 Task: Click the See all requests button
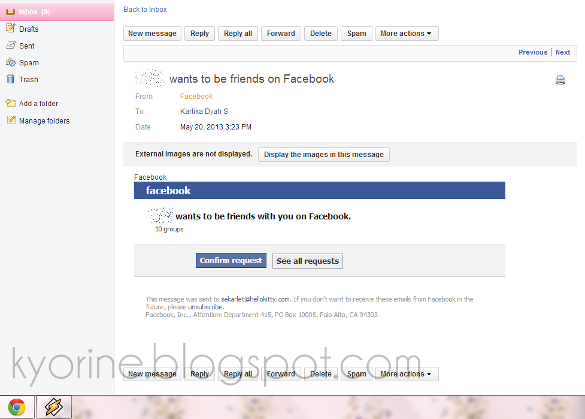point(307,261)
